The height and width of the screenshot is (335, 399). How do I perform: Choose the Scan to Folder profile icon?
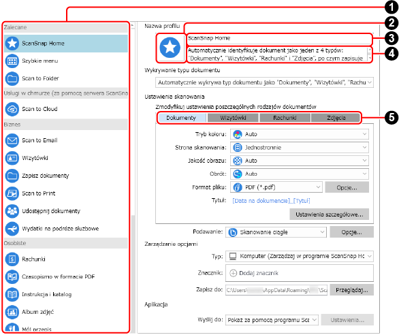click(x=12, y=79)
